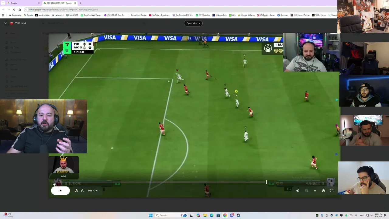This screenshot has height=219, width=389.
Task: Open the MahercoSpin bookmark
Action: click(x=220, y=15)
